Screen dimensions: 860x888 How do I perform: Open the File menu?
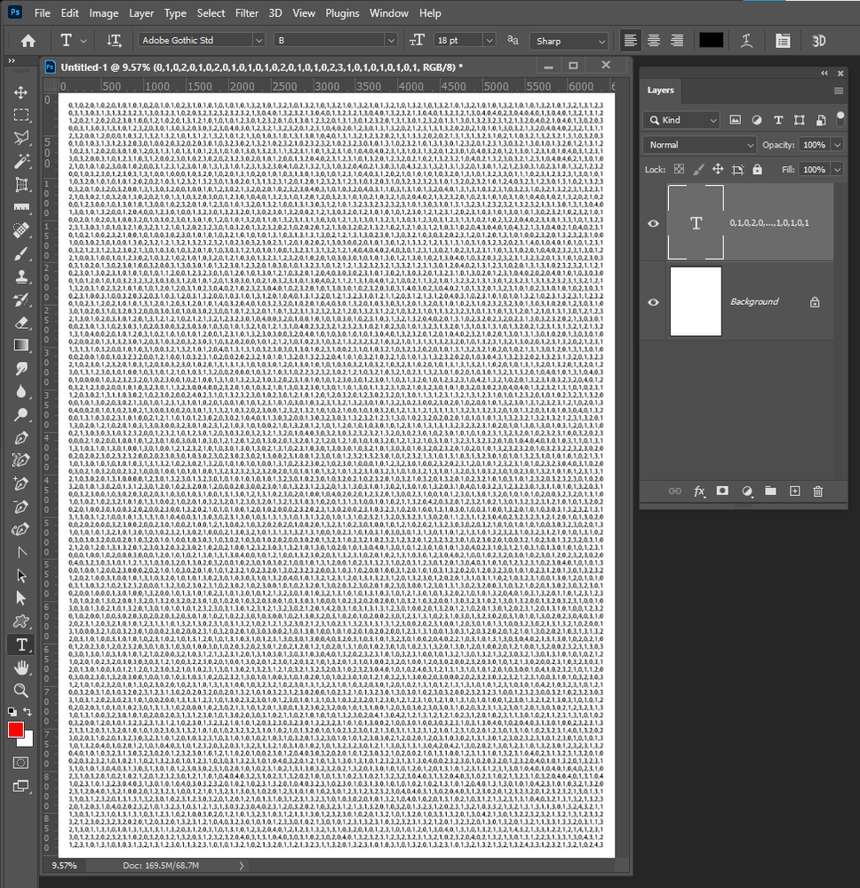tap(43, 13)
